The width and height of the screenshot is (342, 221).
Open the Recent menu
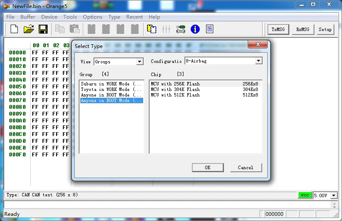[134, 17]
